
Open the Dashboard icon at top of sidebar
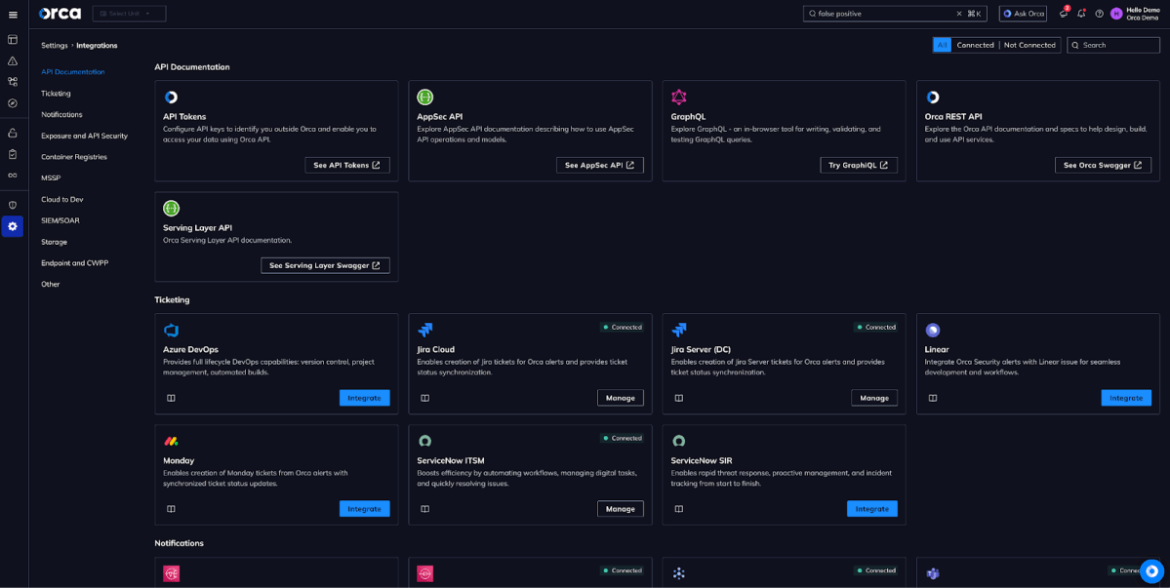point(13,40)
